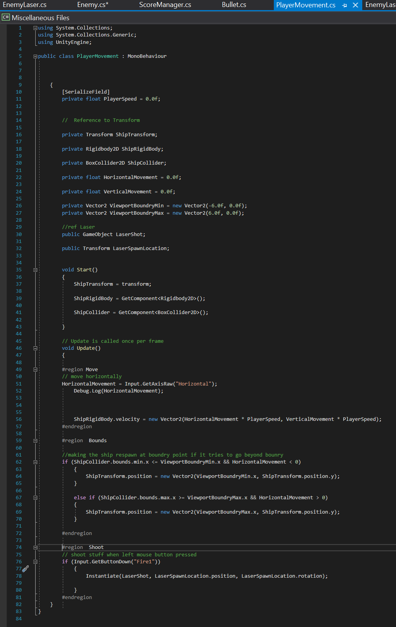The width and height of the screenshot is (396, 627).
Task: Pin the PlayerMovement.cs tab
Action: pos(344,5)
